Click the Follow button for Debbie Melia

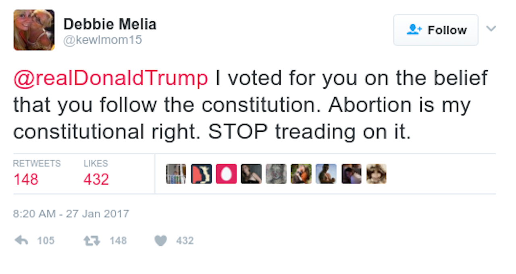click(x=435, y=30)
